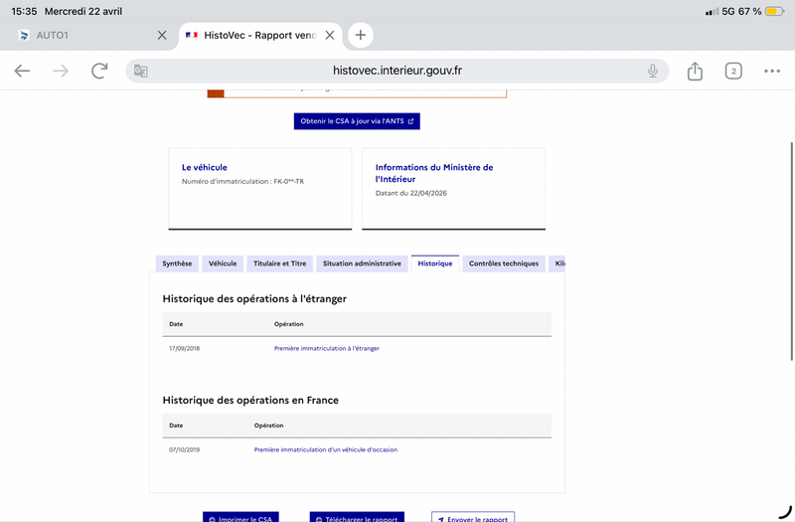Screen dimensions: 795x522
Task: Open the Véhicule tab
Action: click(223, 263)
